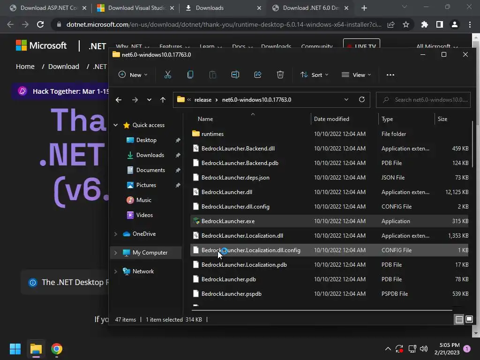Click the Explorer search box

coord(423,100)
